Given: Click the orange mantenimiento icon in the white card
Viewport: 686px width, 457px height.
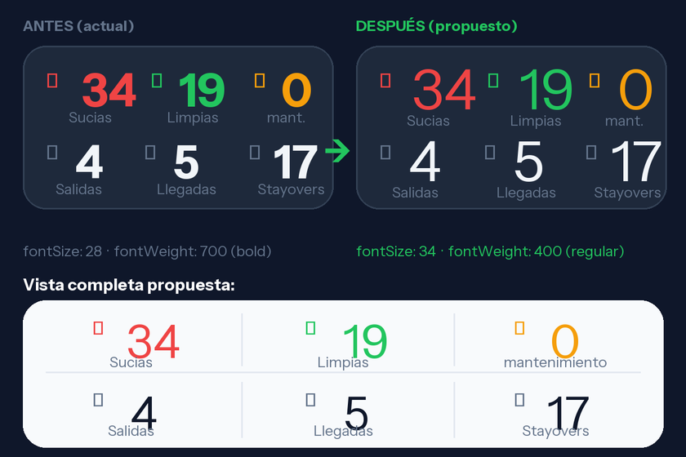Looking at the screenshot, I should pos(520,328).
